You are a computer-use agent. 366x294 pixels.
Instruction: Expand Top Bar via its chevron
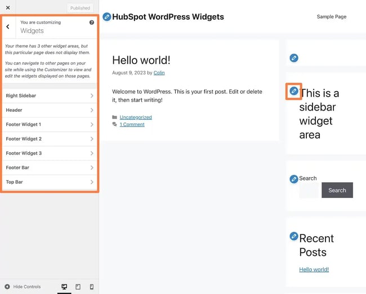pos(92,182)
